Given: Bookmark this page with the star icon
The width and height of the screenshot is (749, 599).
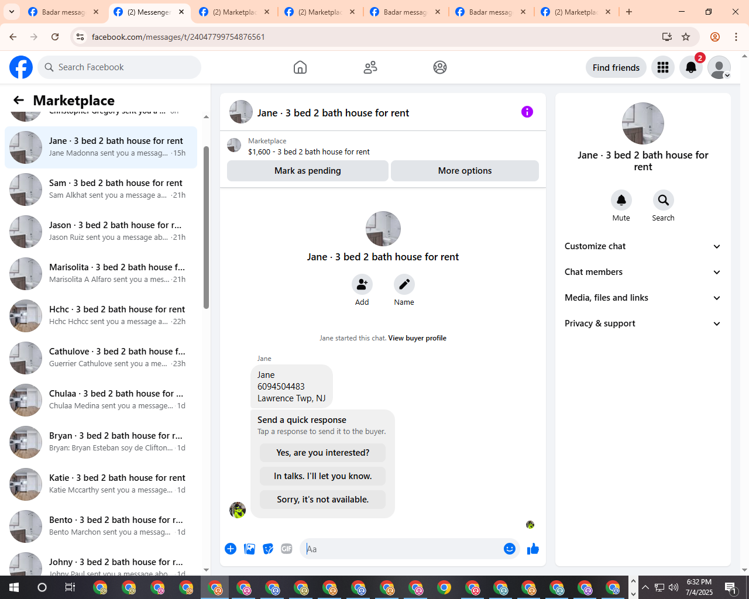Looking at the screenshot, I should pos(686,37).
